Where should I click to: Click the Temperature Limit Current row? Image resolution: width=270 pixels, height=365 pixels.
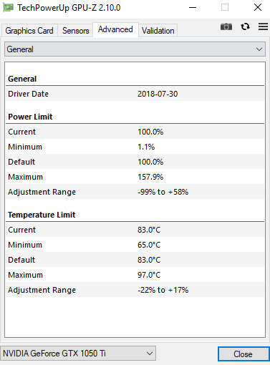tap(135, 230)
